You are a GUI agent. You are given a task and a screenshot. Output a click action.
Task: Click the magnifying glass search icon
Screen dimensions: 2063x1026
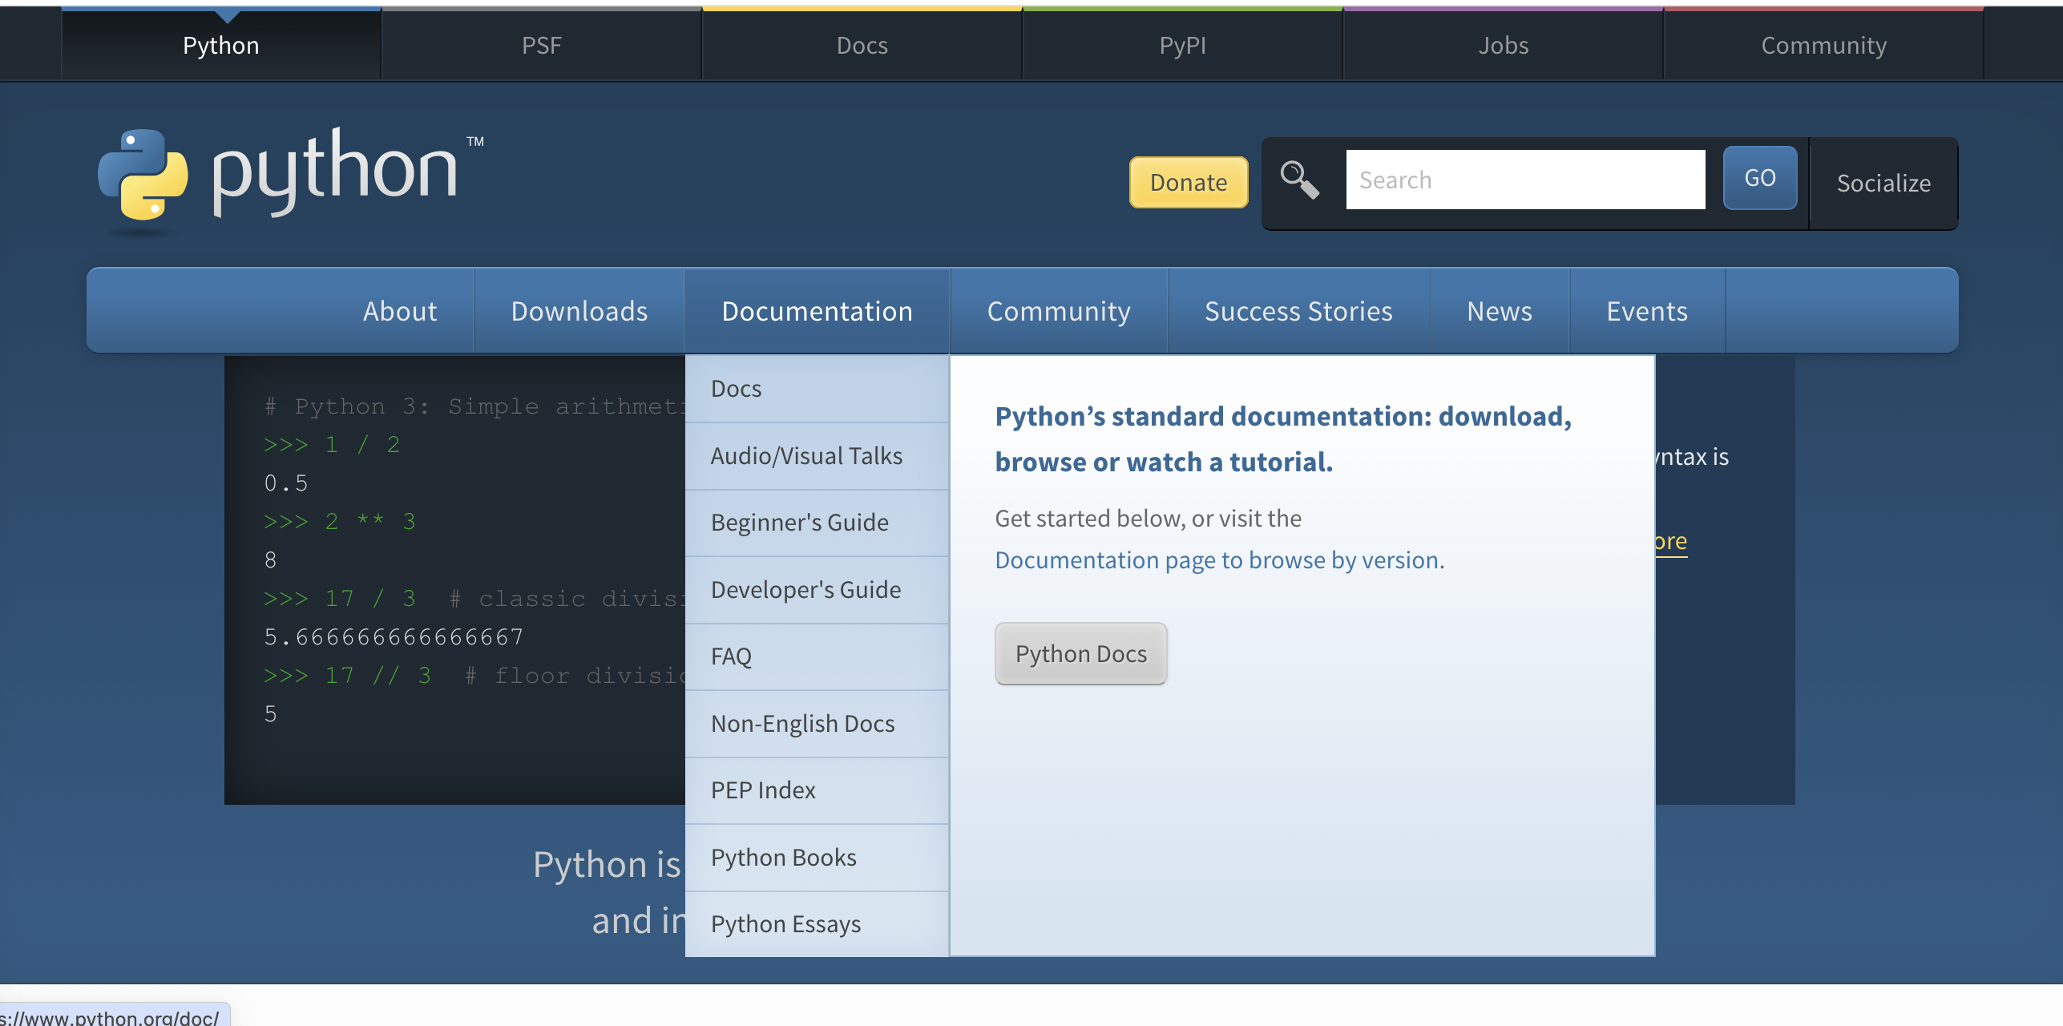tap(1298, 180)
